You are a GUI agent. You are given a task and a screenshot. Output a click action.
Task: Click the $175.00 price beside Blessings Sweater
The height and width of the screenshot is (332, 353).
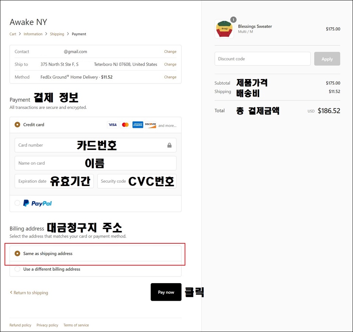coord(333,29)
